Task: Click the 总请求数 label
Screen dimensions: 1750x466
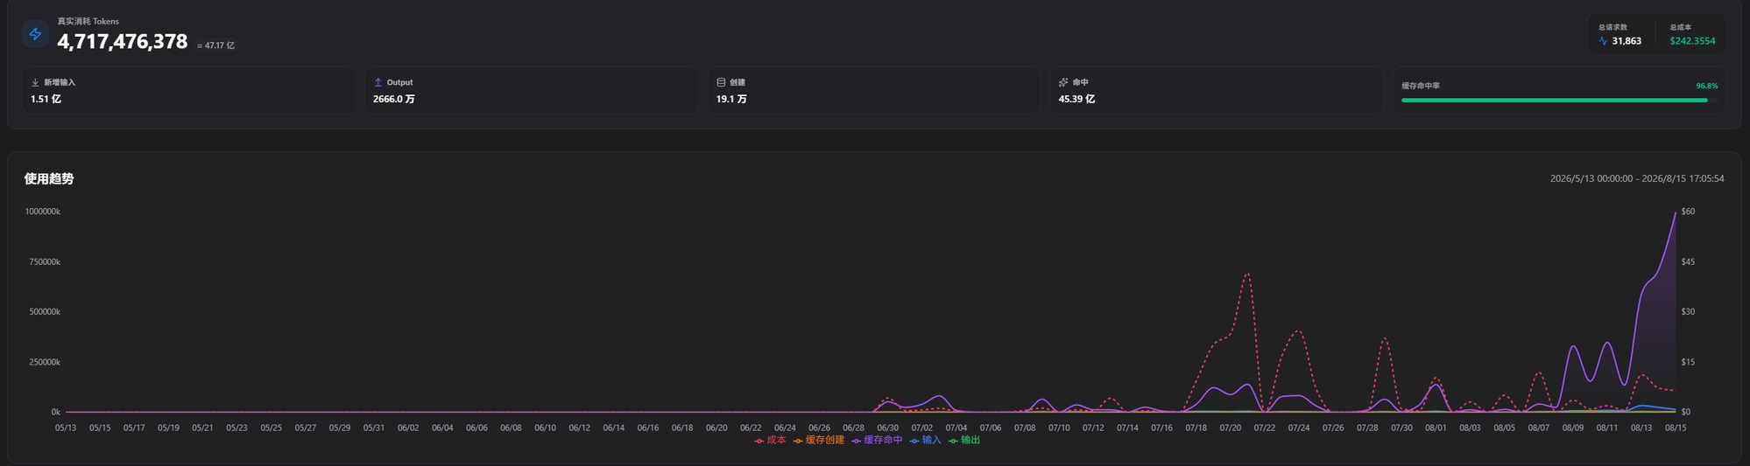Action: pyautogui.click(x=1612, y=27)
